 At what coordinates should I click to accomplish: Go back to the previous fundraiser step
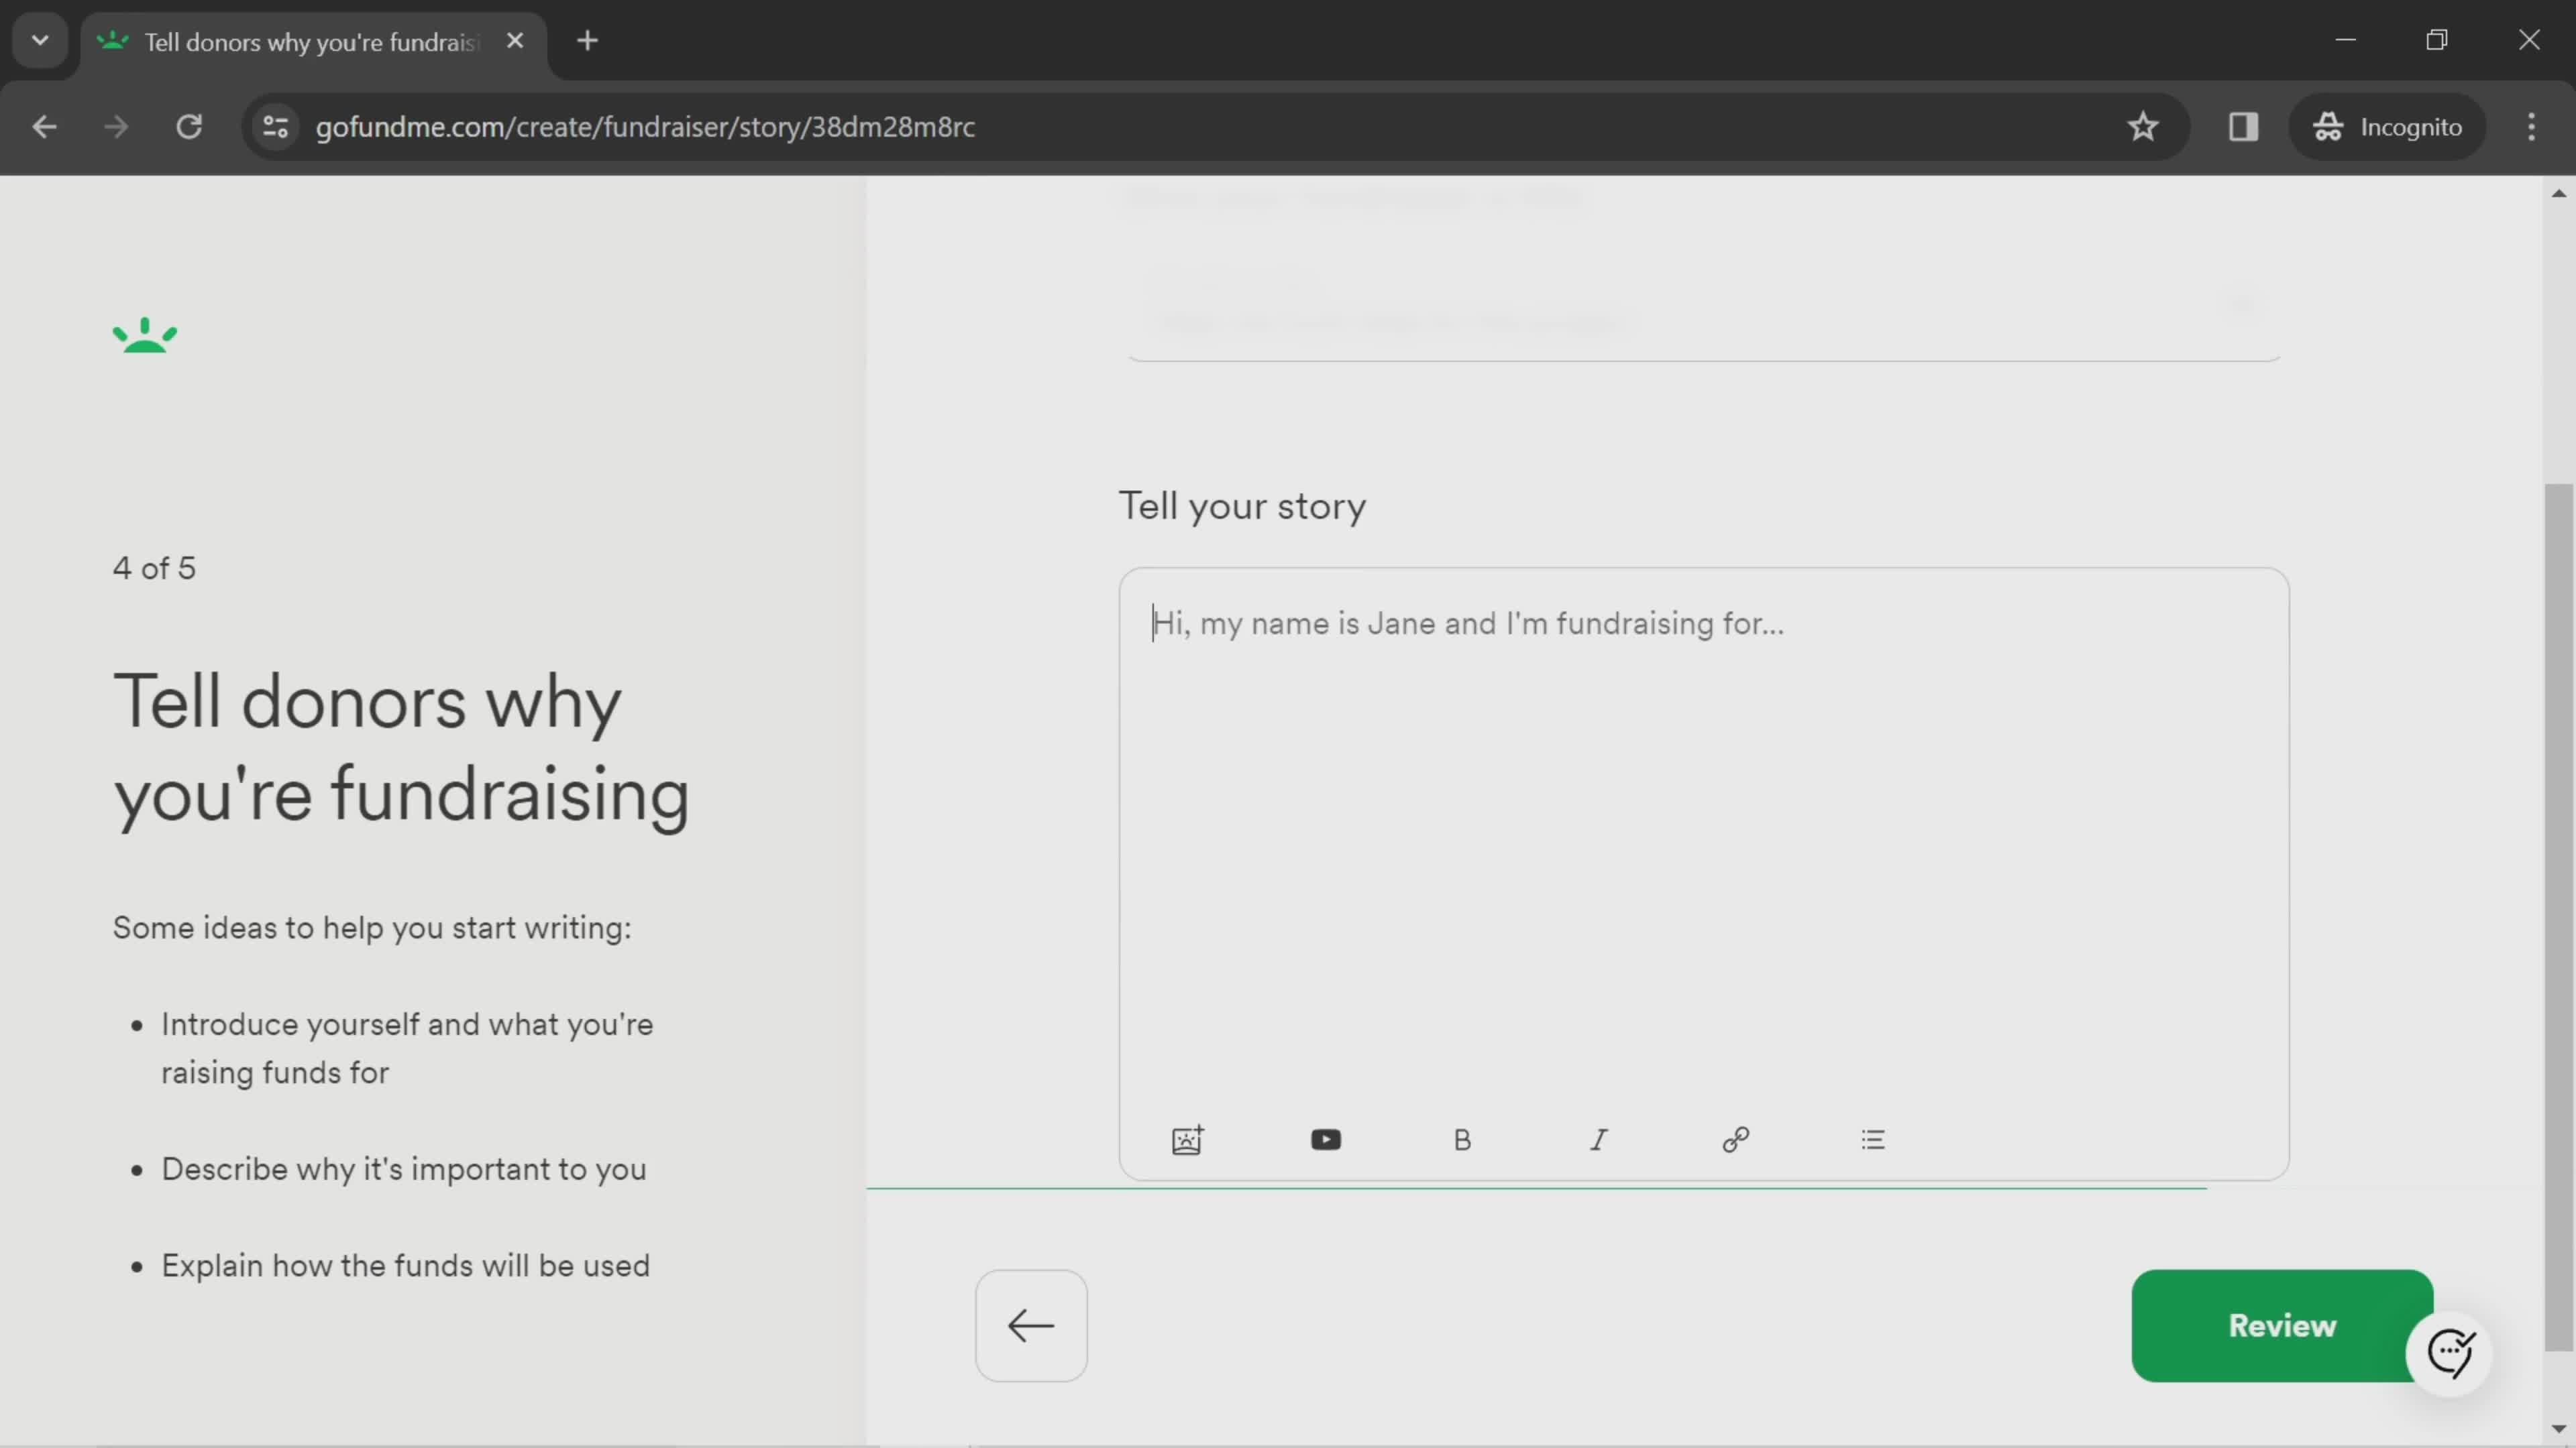coord(1031,1326)
